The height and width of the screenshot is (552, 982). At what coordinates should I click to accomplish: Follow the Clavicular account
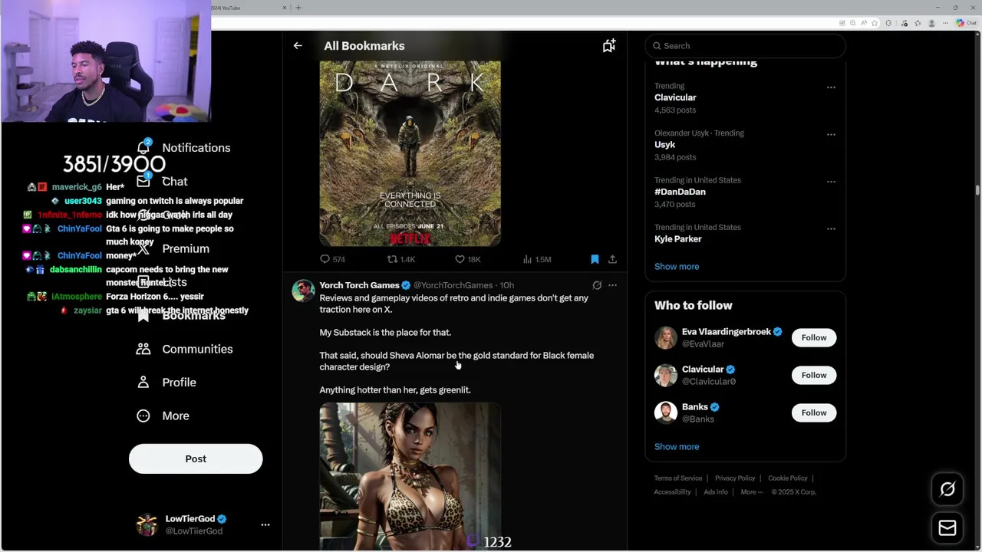[x=814, y=375]
